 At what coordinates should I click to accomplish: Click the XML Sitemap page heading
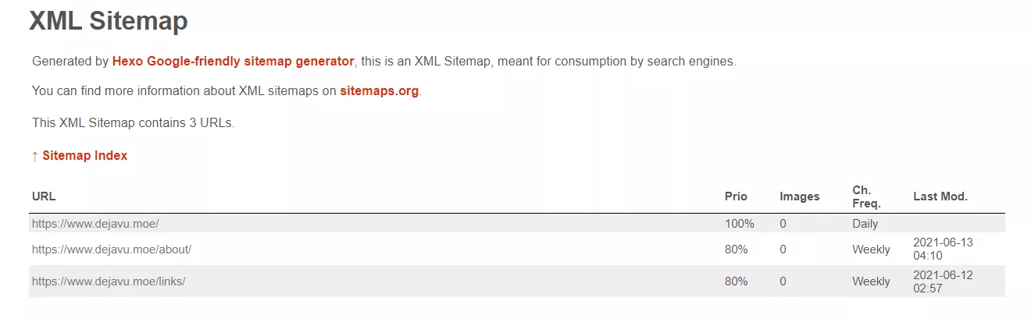tap(109, 21)
